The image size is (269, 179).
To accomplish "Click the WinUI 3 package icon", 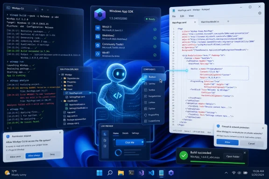I will coord(98,28).
